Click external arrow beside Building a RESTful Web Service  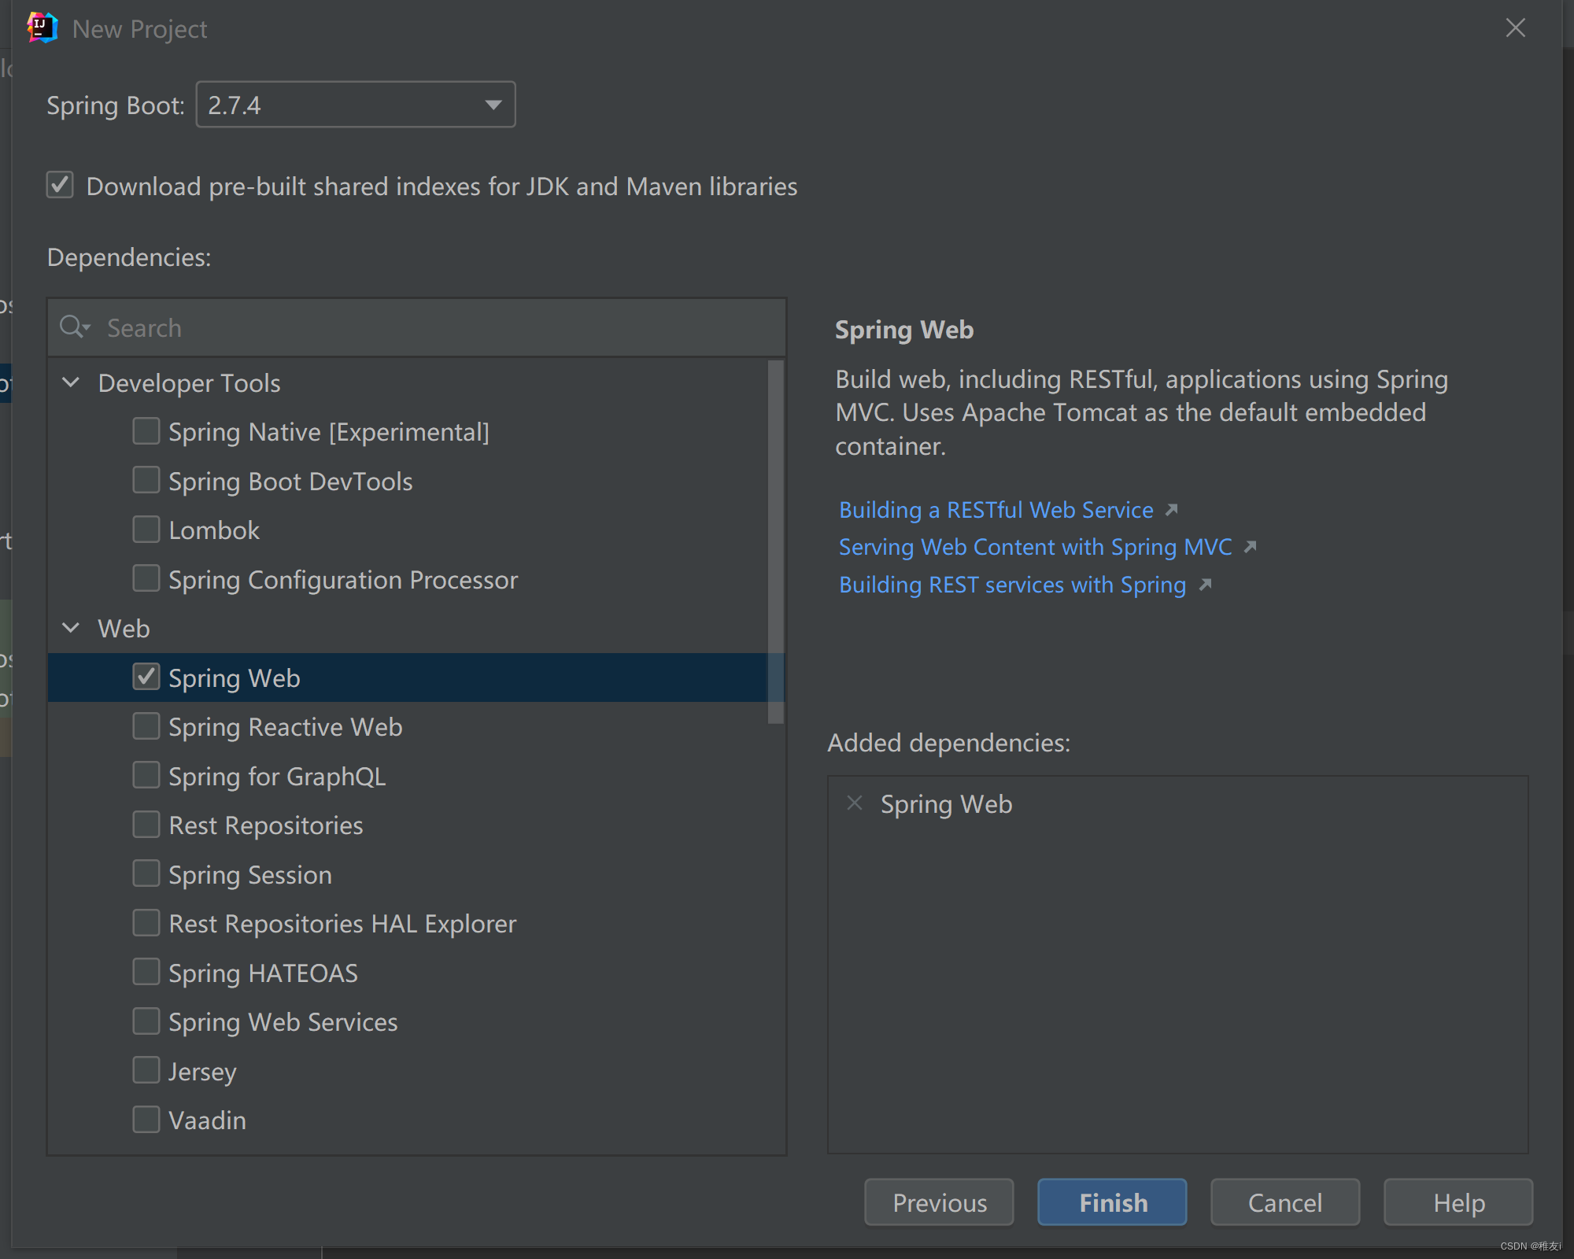pyautogui.click(x=1172, y=510)
